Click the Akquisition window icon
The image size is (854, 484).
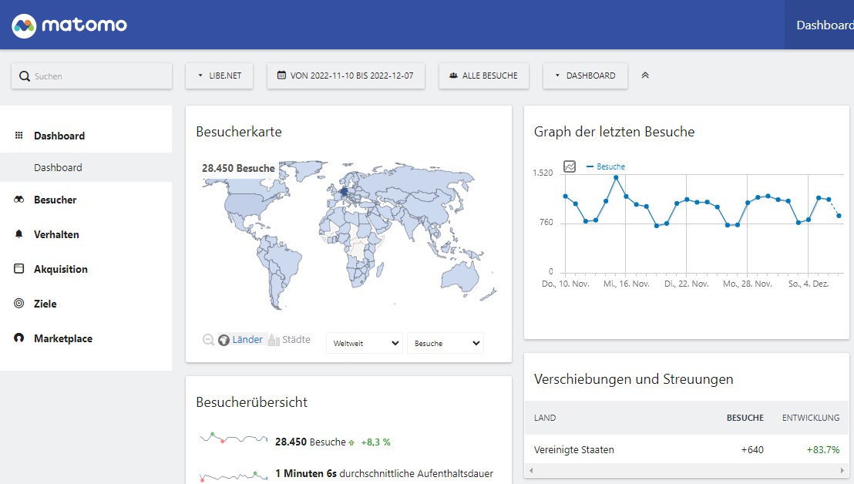click(x=19, y=269)
